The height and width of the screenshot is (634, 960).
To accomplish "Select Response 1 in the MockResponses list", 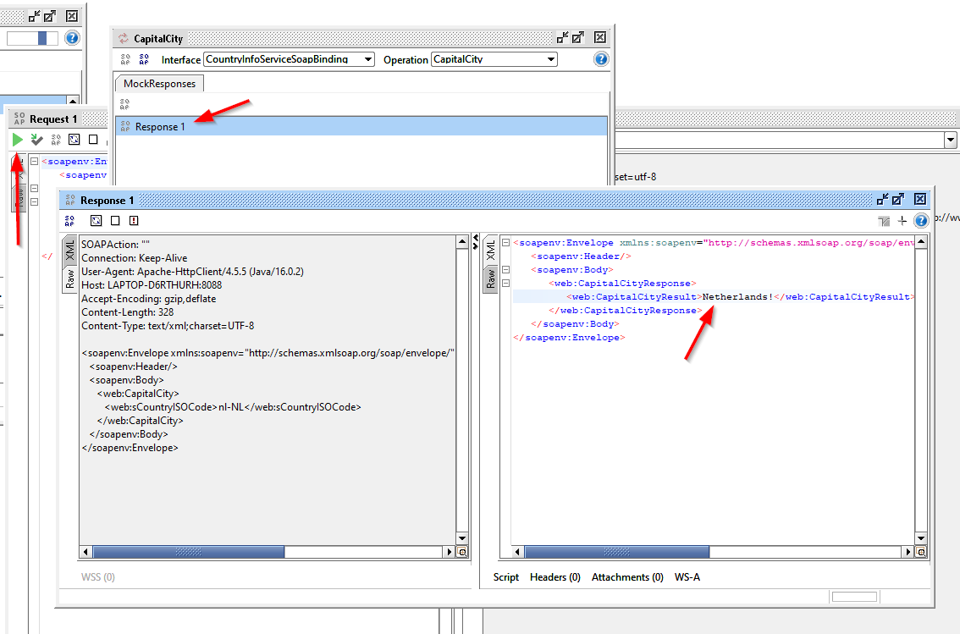I will coord(159,126).
